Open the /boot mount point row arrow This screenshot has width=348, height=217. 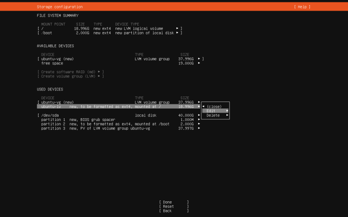(177, 33)
